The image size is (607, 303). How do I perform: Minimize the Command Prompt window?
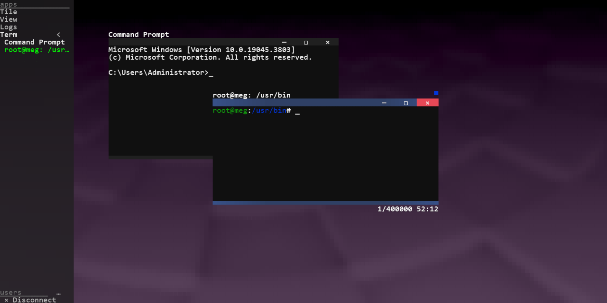[284, 42]
